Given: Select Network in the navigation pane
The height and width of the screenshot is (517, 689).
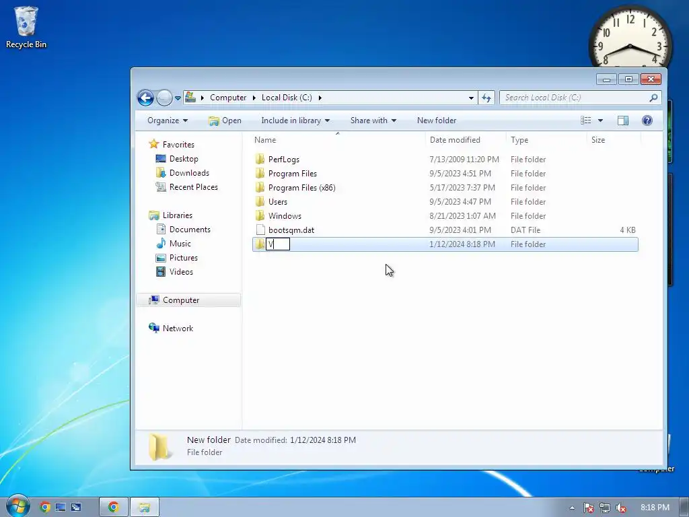Looking at the screenshot, I should (178, 328).
